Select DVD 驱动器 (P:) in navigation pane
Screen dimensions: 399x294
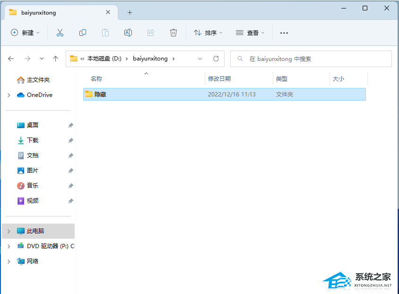45,246
